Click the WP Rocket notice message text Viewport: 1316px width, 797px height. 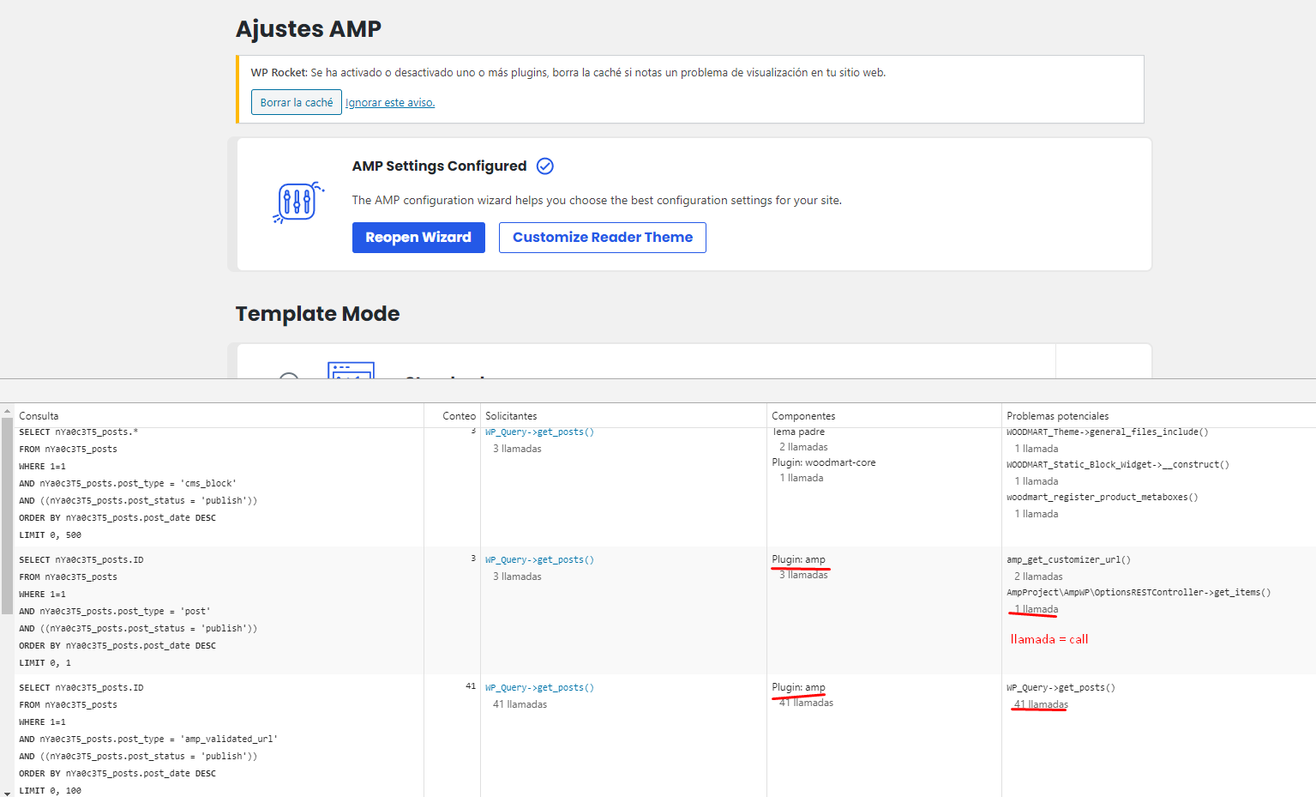568,73
